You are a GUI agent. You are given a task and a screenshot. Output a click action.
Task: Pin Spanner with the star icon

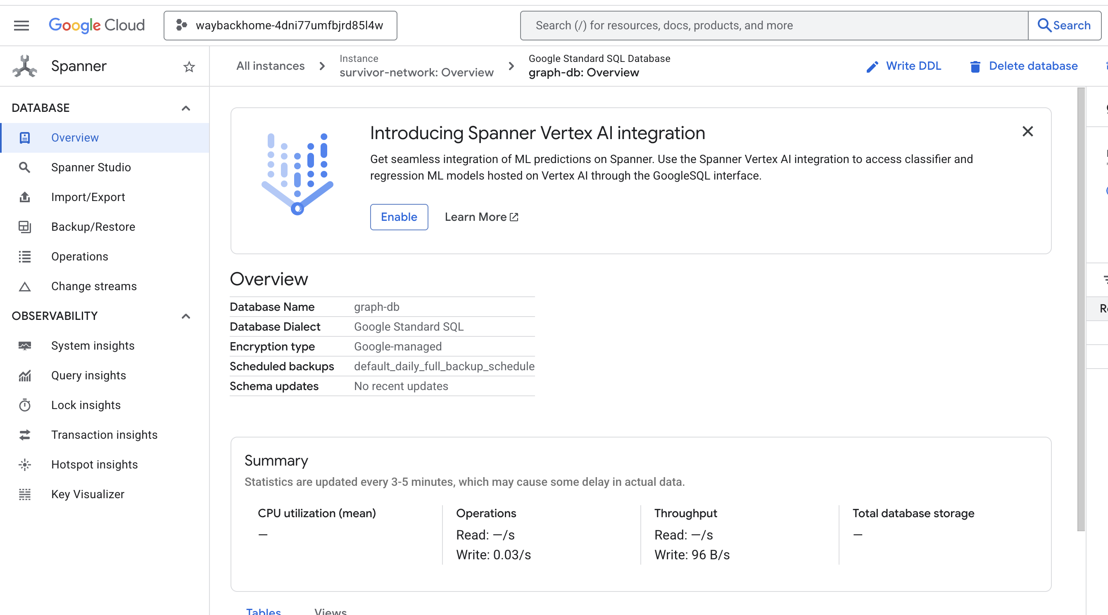(189, 66)
